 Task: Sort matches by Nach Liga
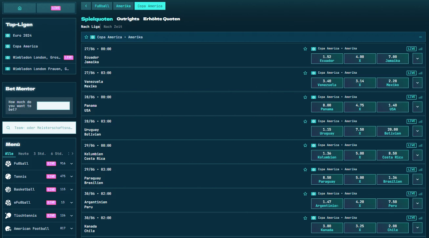pyautogui.click(x=90, y=27)
